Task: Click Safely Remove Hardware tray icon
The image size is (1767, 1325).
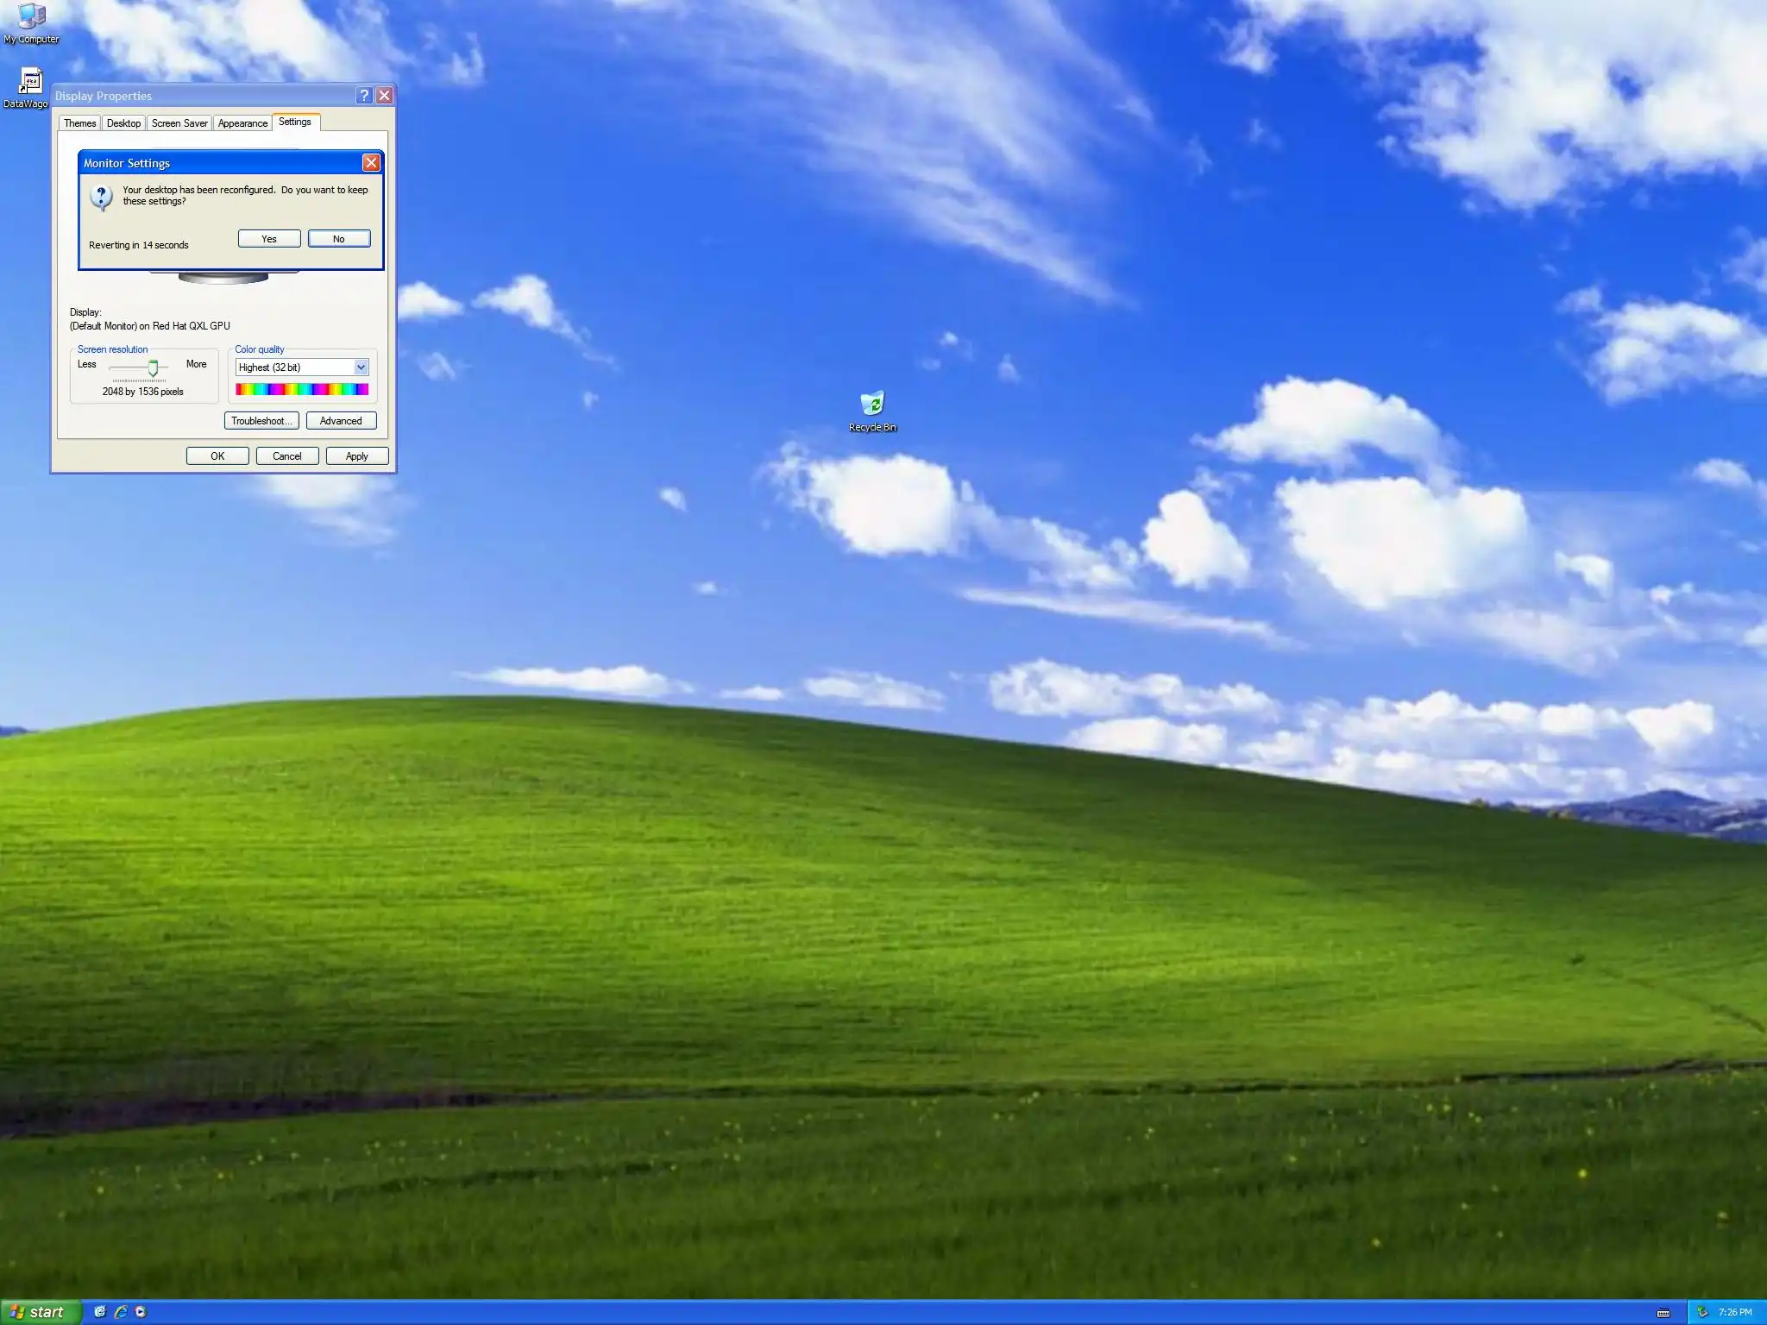Action: (x=1702, y=1312)
